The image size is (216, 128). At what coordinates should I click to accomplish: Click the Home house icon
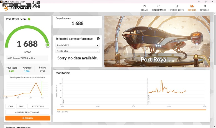pyautogui.click(x=145, y=6)
